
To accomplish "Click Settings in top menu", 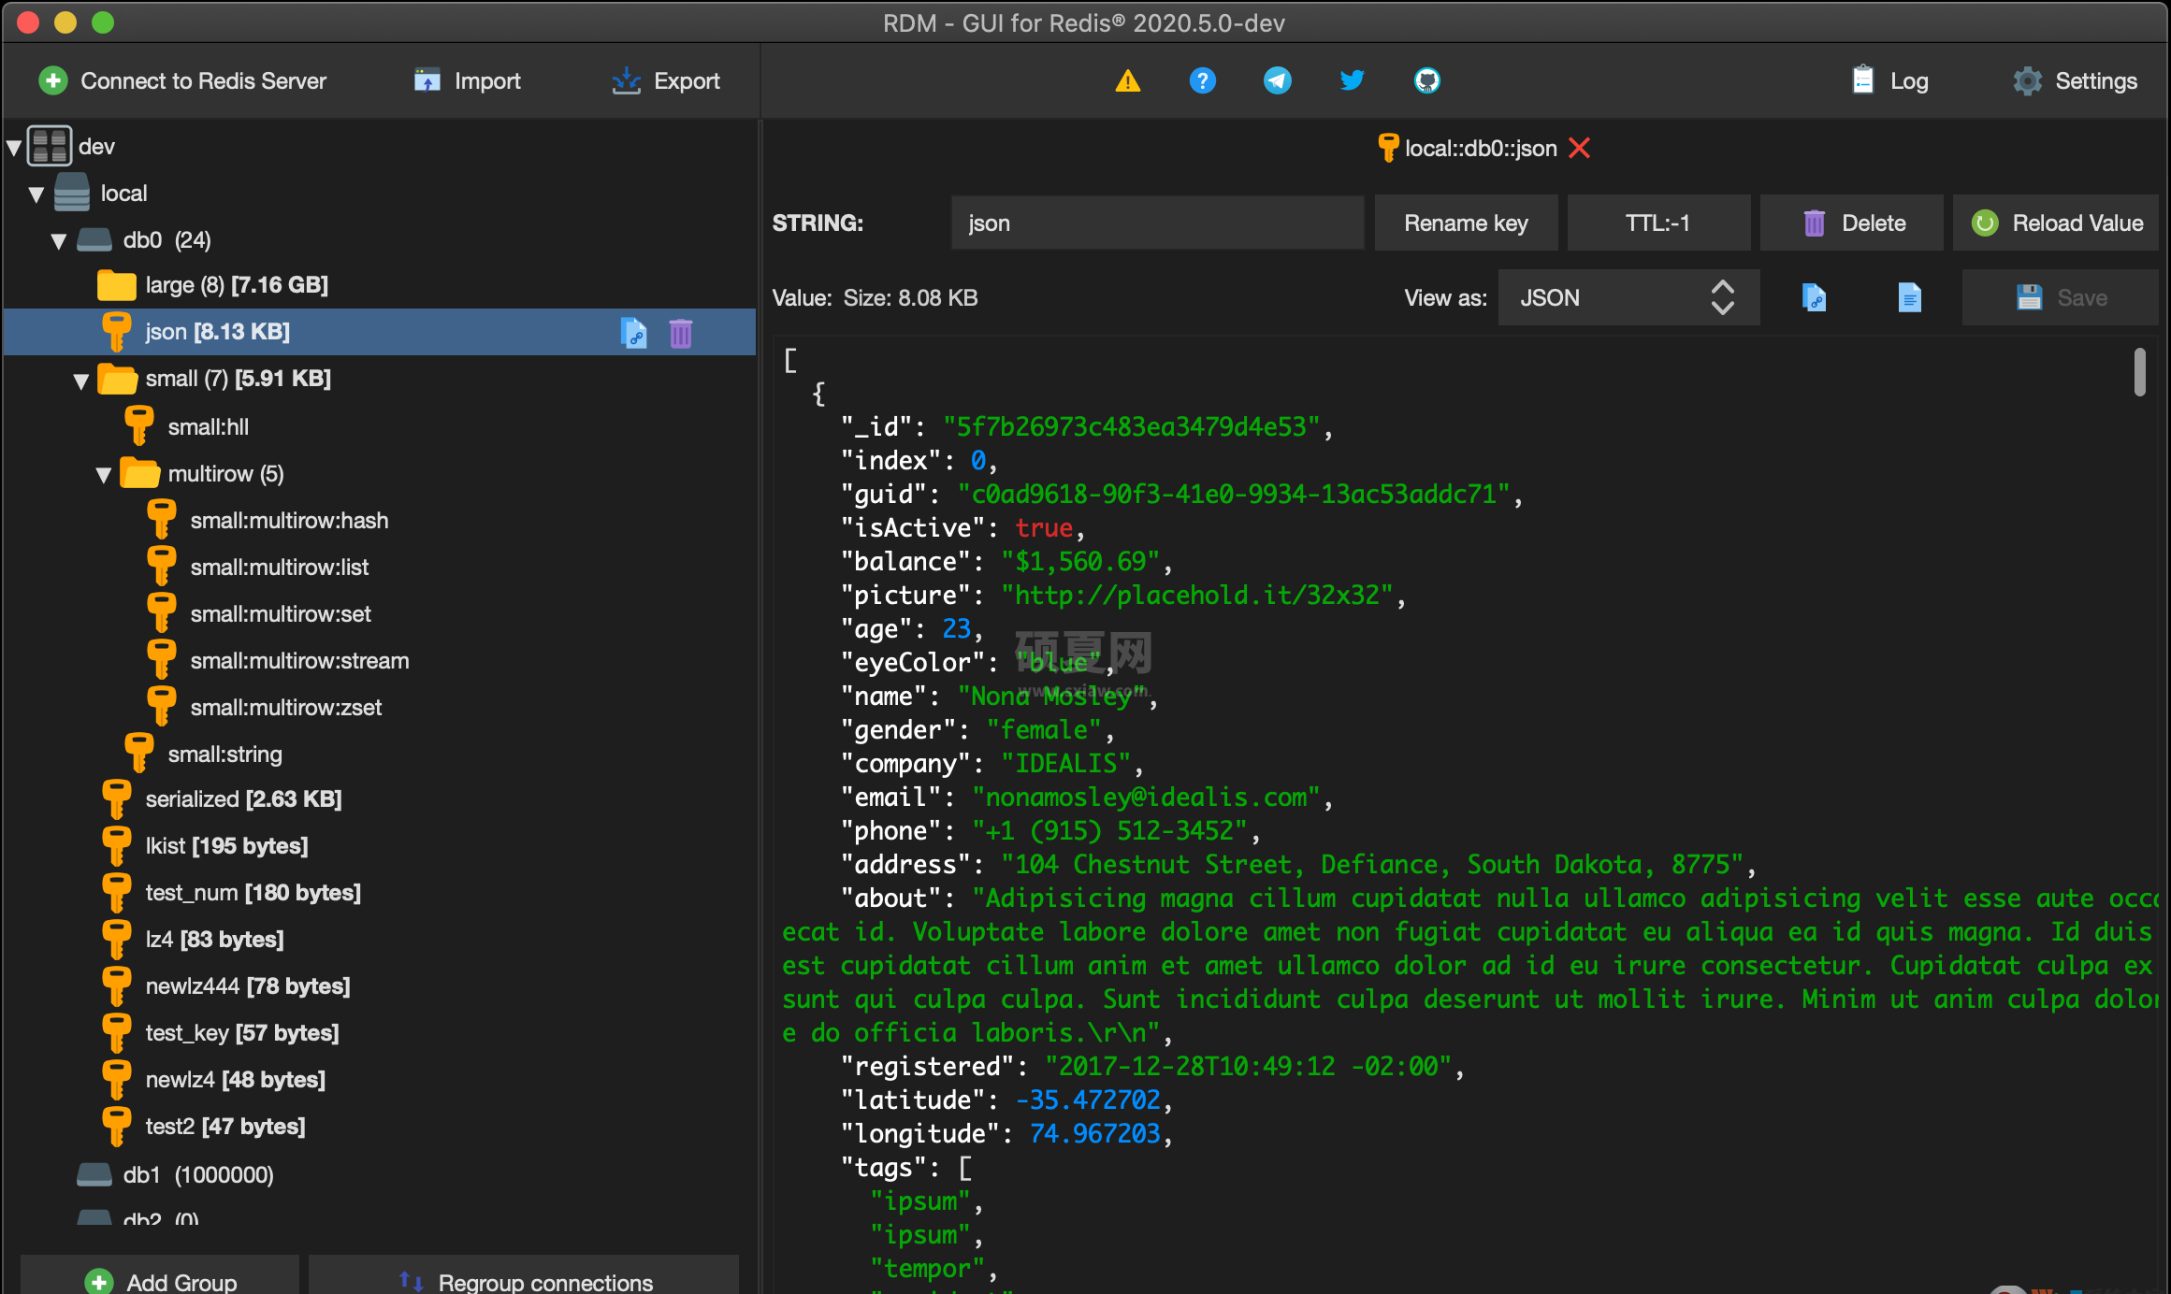I will (2077, 79).
